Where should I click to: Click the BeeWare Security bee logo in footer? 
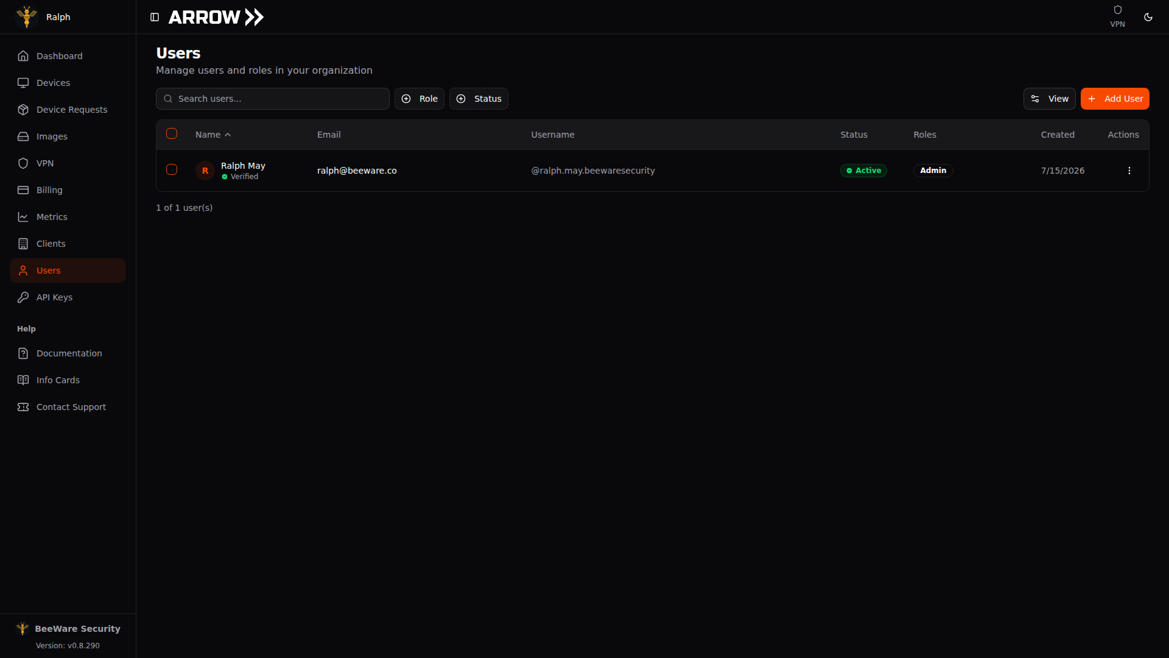click(23, 628)
